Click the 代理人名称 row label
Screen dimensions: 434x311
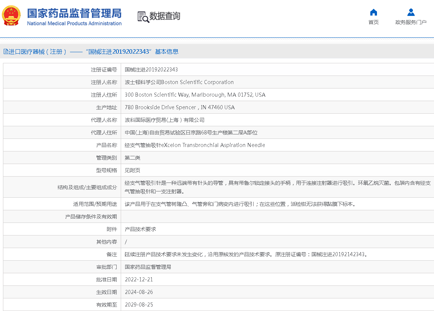[x=104, y=120]
